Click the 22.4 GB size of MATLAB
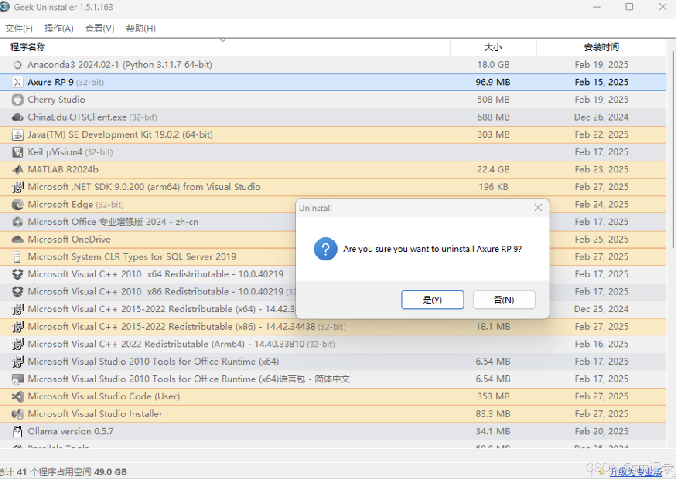Image resolution: width=676 pixels, height=479 pixels. tap(493, 170)
